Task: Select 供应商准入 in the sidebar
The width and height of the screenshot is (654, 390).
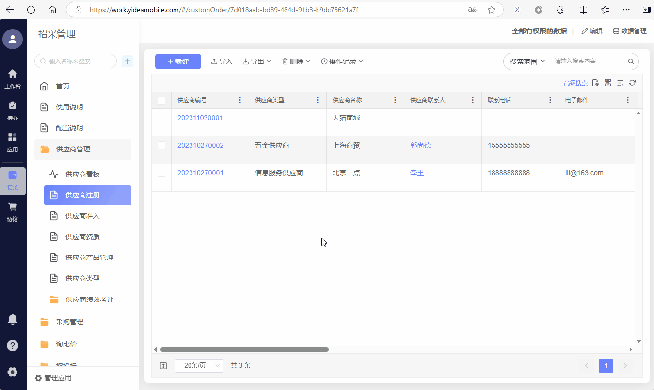Action: pyautogui.click(x=82, y=216)
